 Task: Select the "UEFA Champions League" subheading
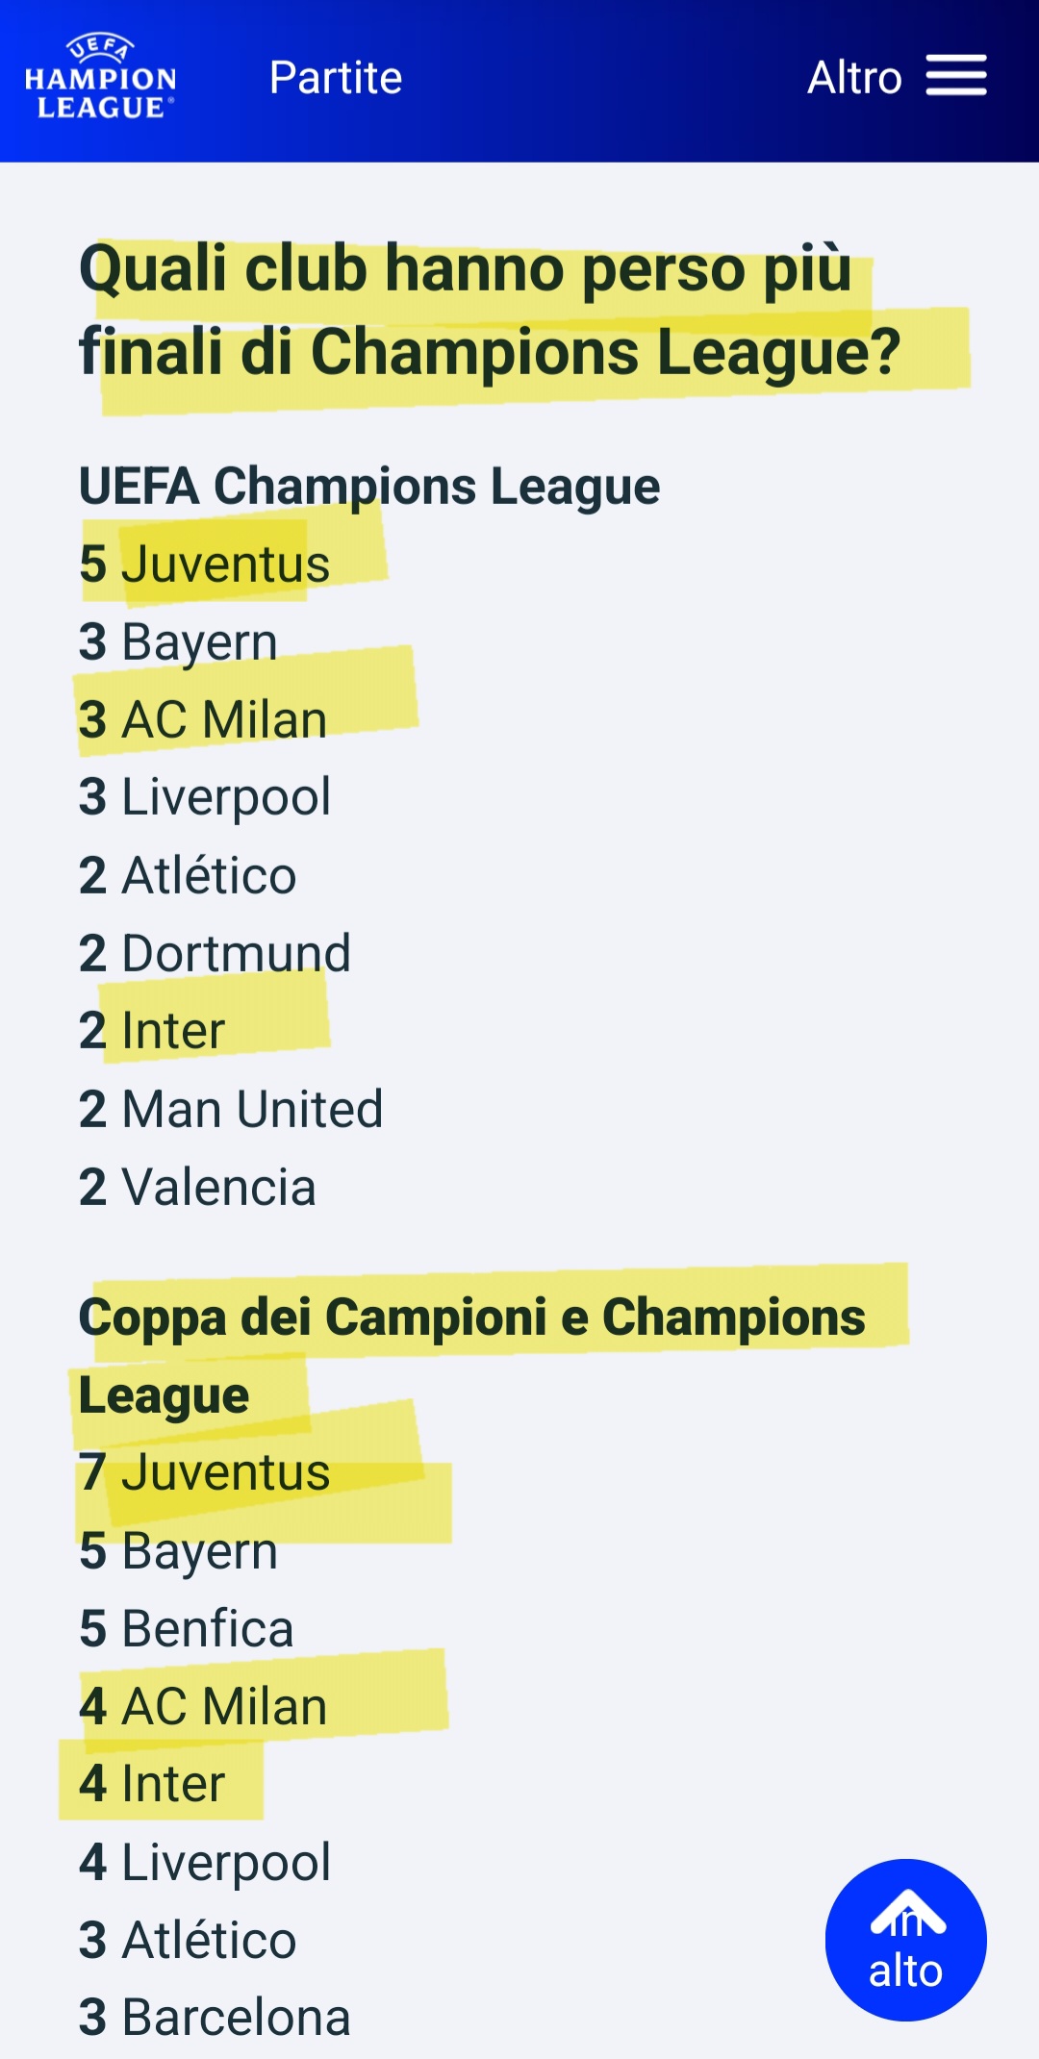369,486
